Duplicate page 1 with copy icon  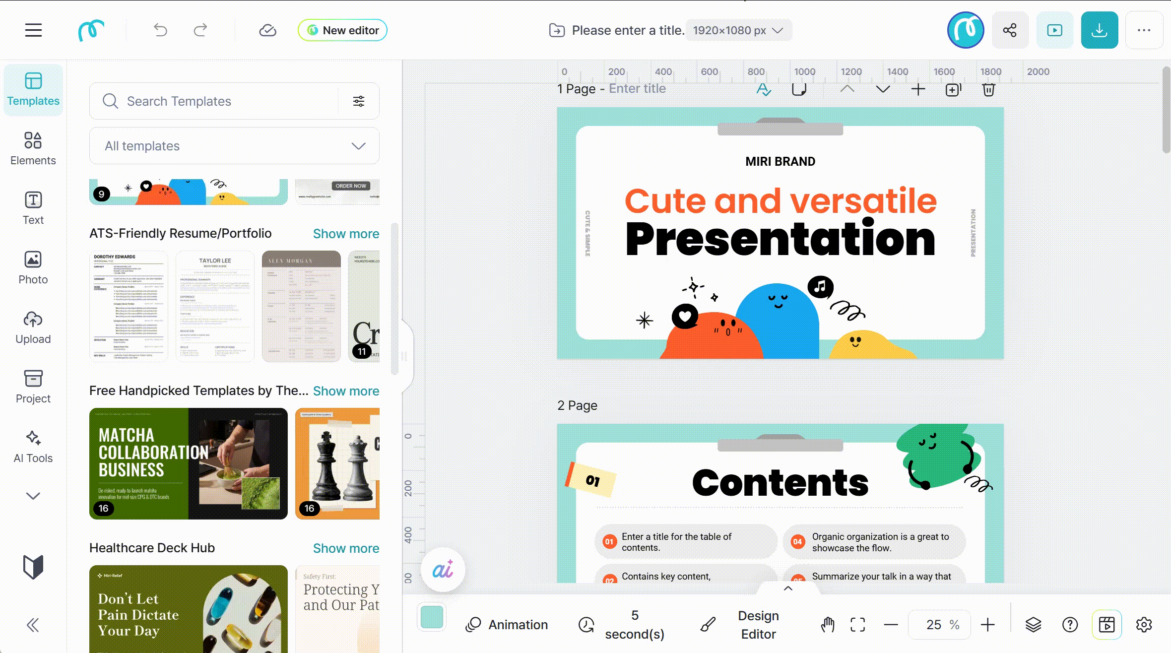click(953, 89)
